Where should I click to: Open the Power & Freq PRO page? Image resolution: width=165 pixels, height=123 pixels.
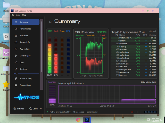point(26,78)
